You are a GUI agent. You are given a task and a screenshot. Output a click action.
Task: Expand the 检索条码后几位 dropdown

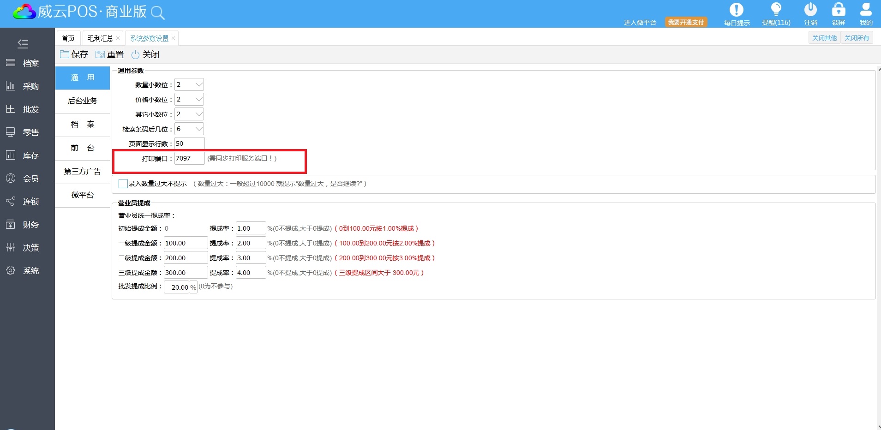point(198,129)
